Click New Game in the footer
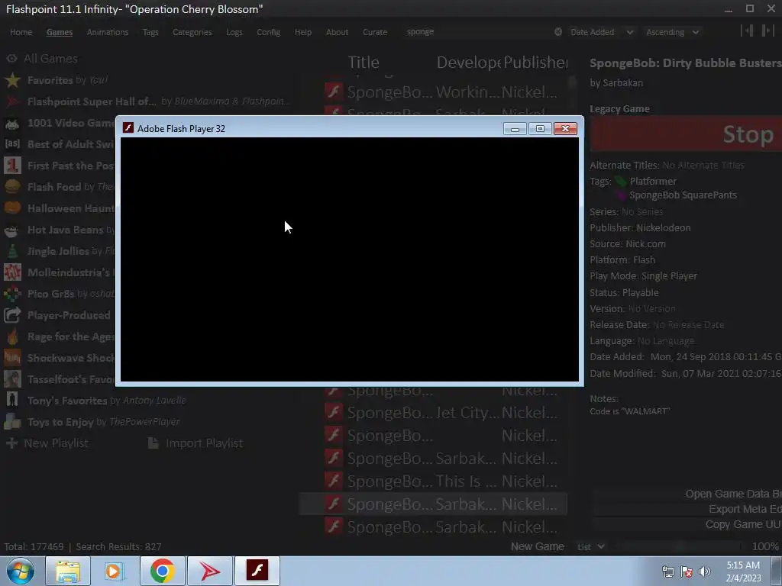The width and height of the screenshot is (782, 586). [x=537, y=546]
